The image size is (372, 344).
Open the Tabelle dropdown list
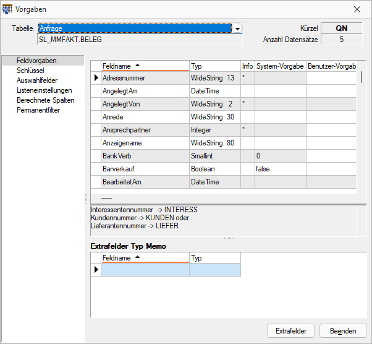click(x=237, y=28)
